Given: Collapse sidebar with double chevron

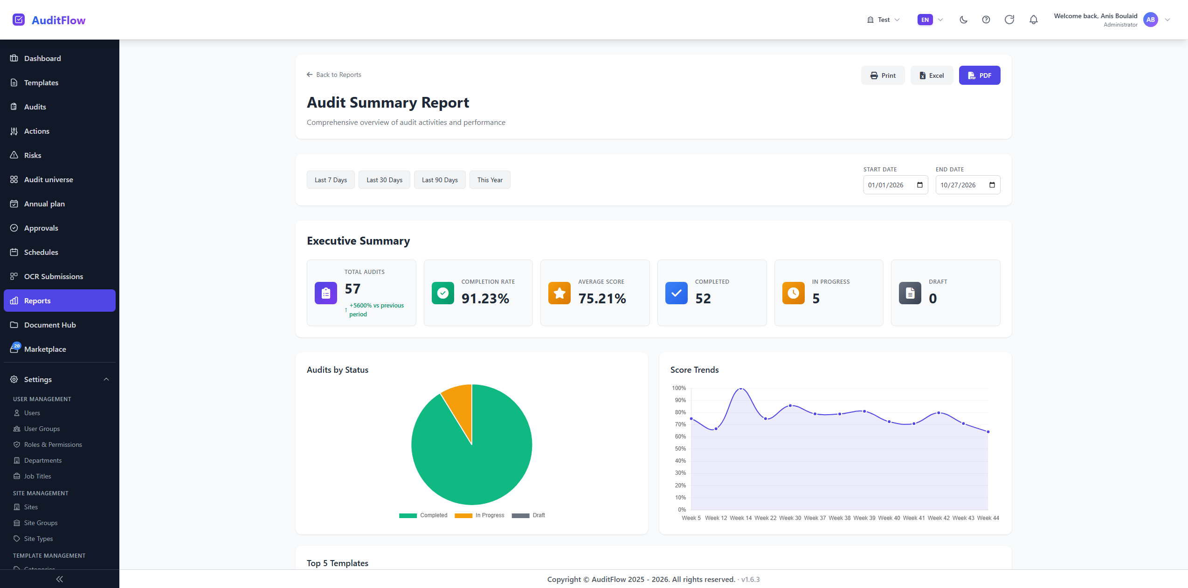Looking at the screenshot, I should point(60,579).
